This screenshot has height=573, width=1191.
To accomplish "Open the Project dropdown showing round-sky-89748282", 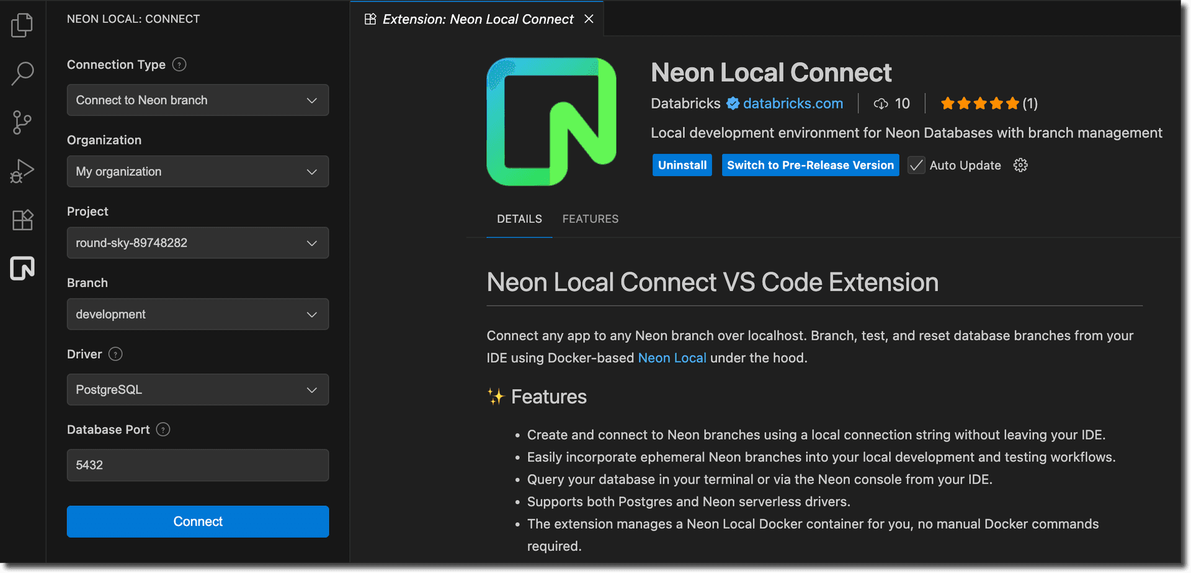I will (x=197, y=242).
